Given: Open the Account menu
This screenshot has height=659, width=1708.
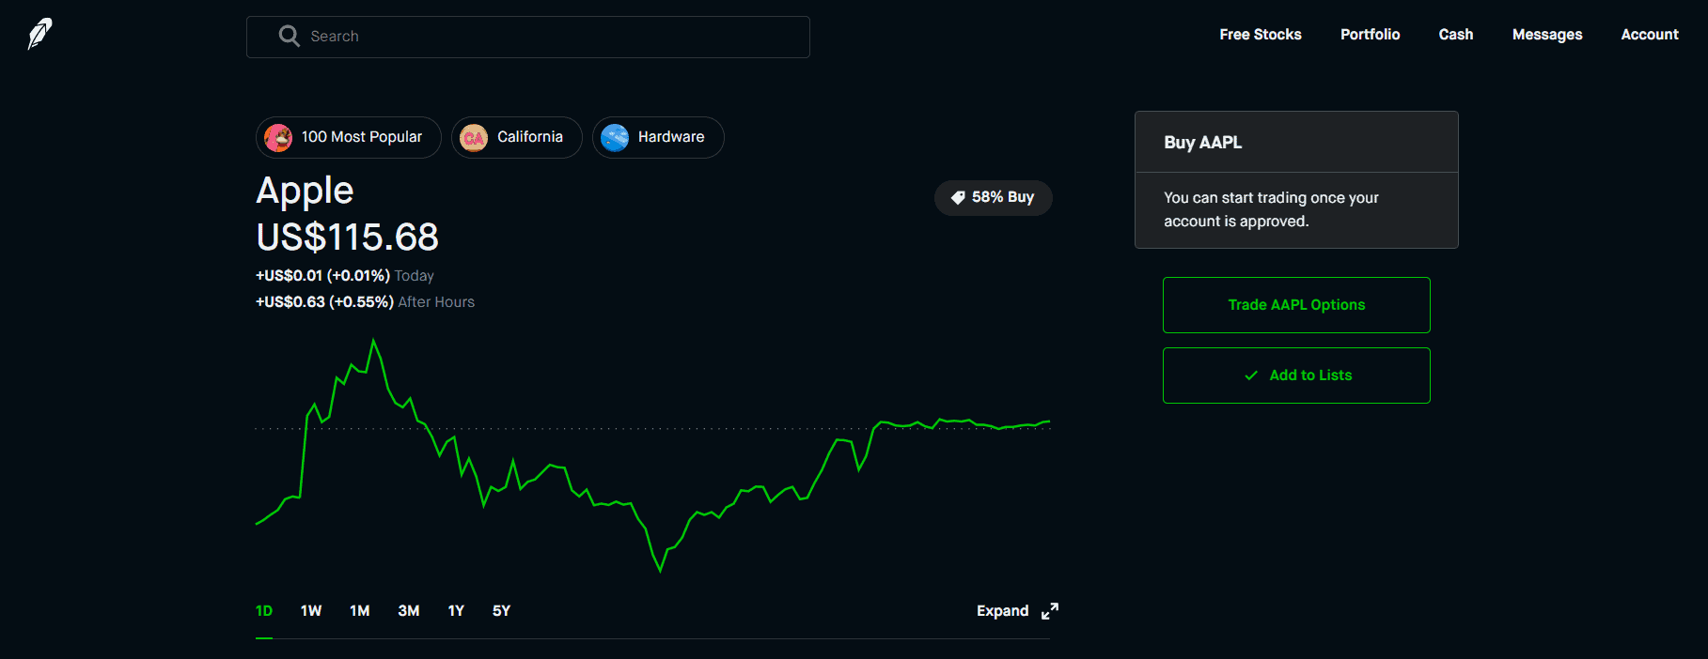Looking at the screenshot, I should coord(1650,35).
